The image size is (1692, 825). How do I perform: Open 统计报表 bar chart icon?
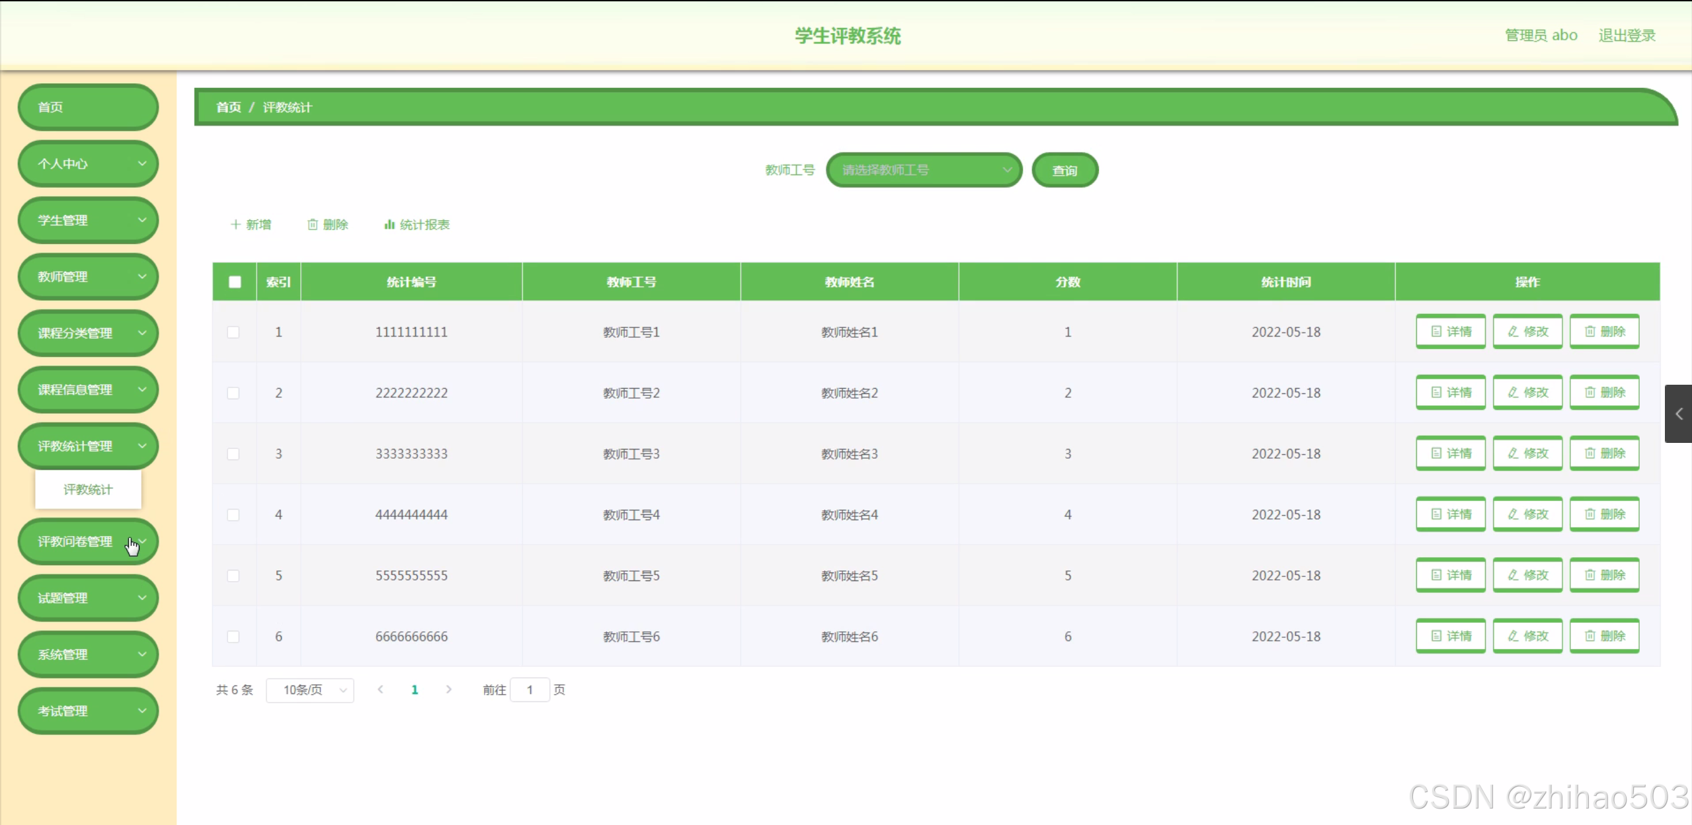389,225
